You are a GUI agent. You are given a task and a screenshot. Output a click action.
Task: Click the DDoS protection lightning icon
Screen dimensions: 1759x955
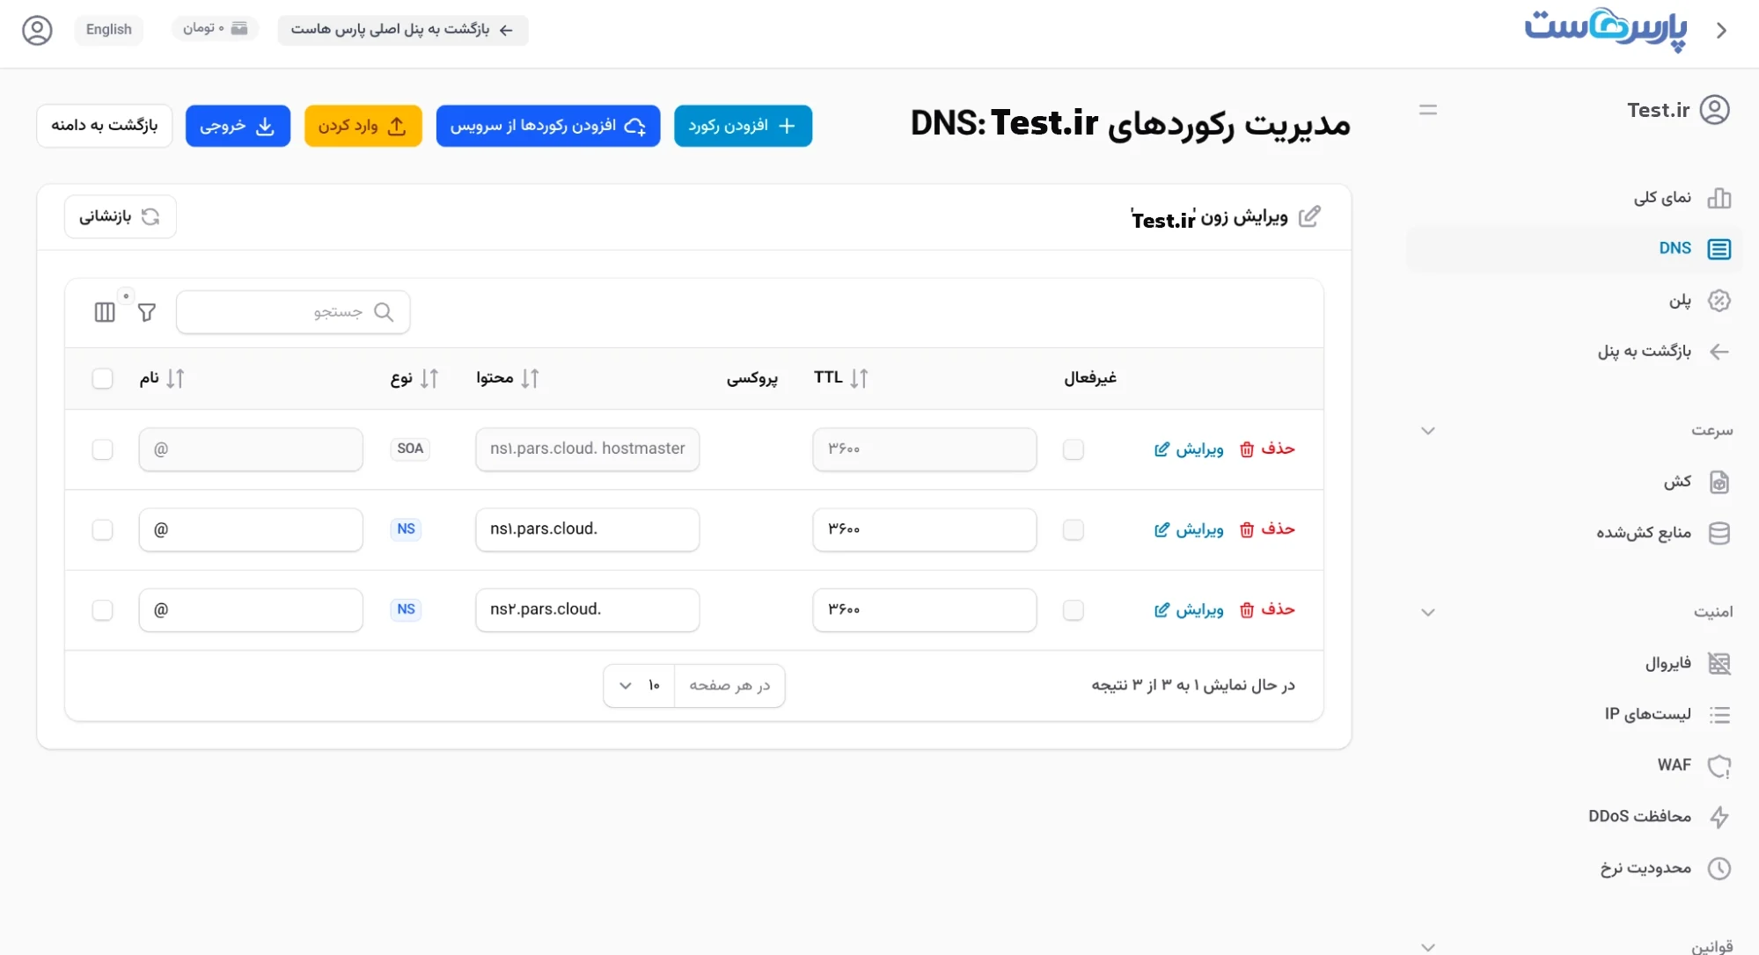[x=1719, y=817]
